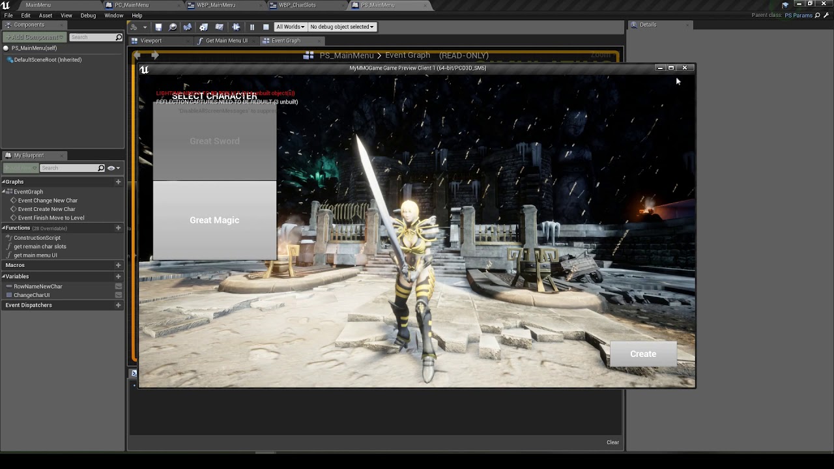Open the eye view options in My Blueprint
Image resolution: width=834 pixels, height=469 pixels.
point(113,168)
